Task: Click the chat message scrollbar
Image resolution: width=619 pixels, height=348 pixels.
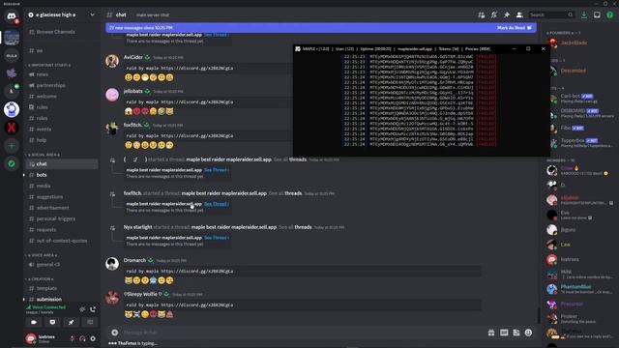Action: click(x=539, y=315)
